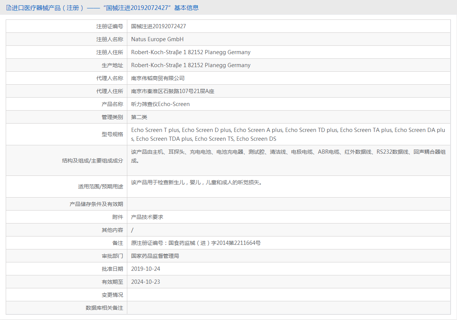457x320 pixels.
Task: Click the 结构及组成 composition description text
Action: (x=288, y=156)
